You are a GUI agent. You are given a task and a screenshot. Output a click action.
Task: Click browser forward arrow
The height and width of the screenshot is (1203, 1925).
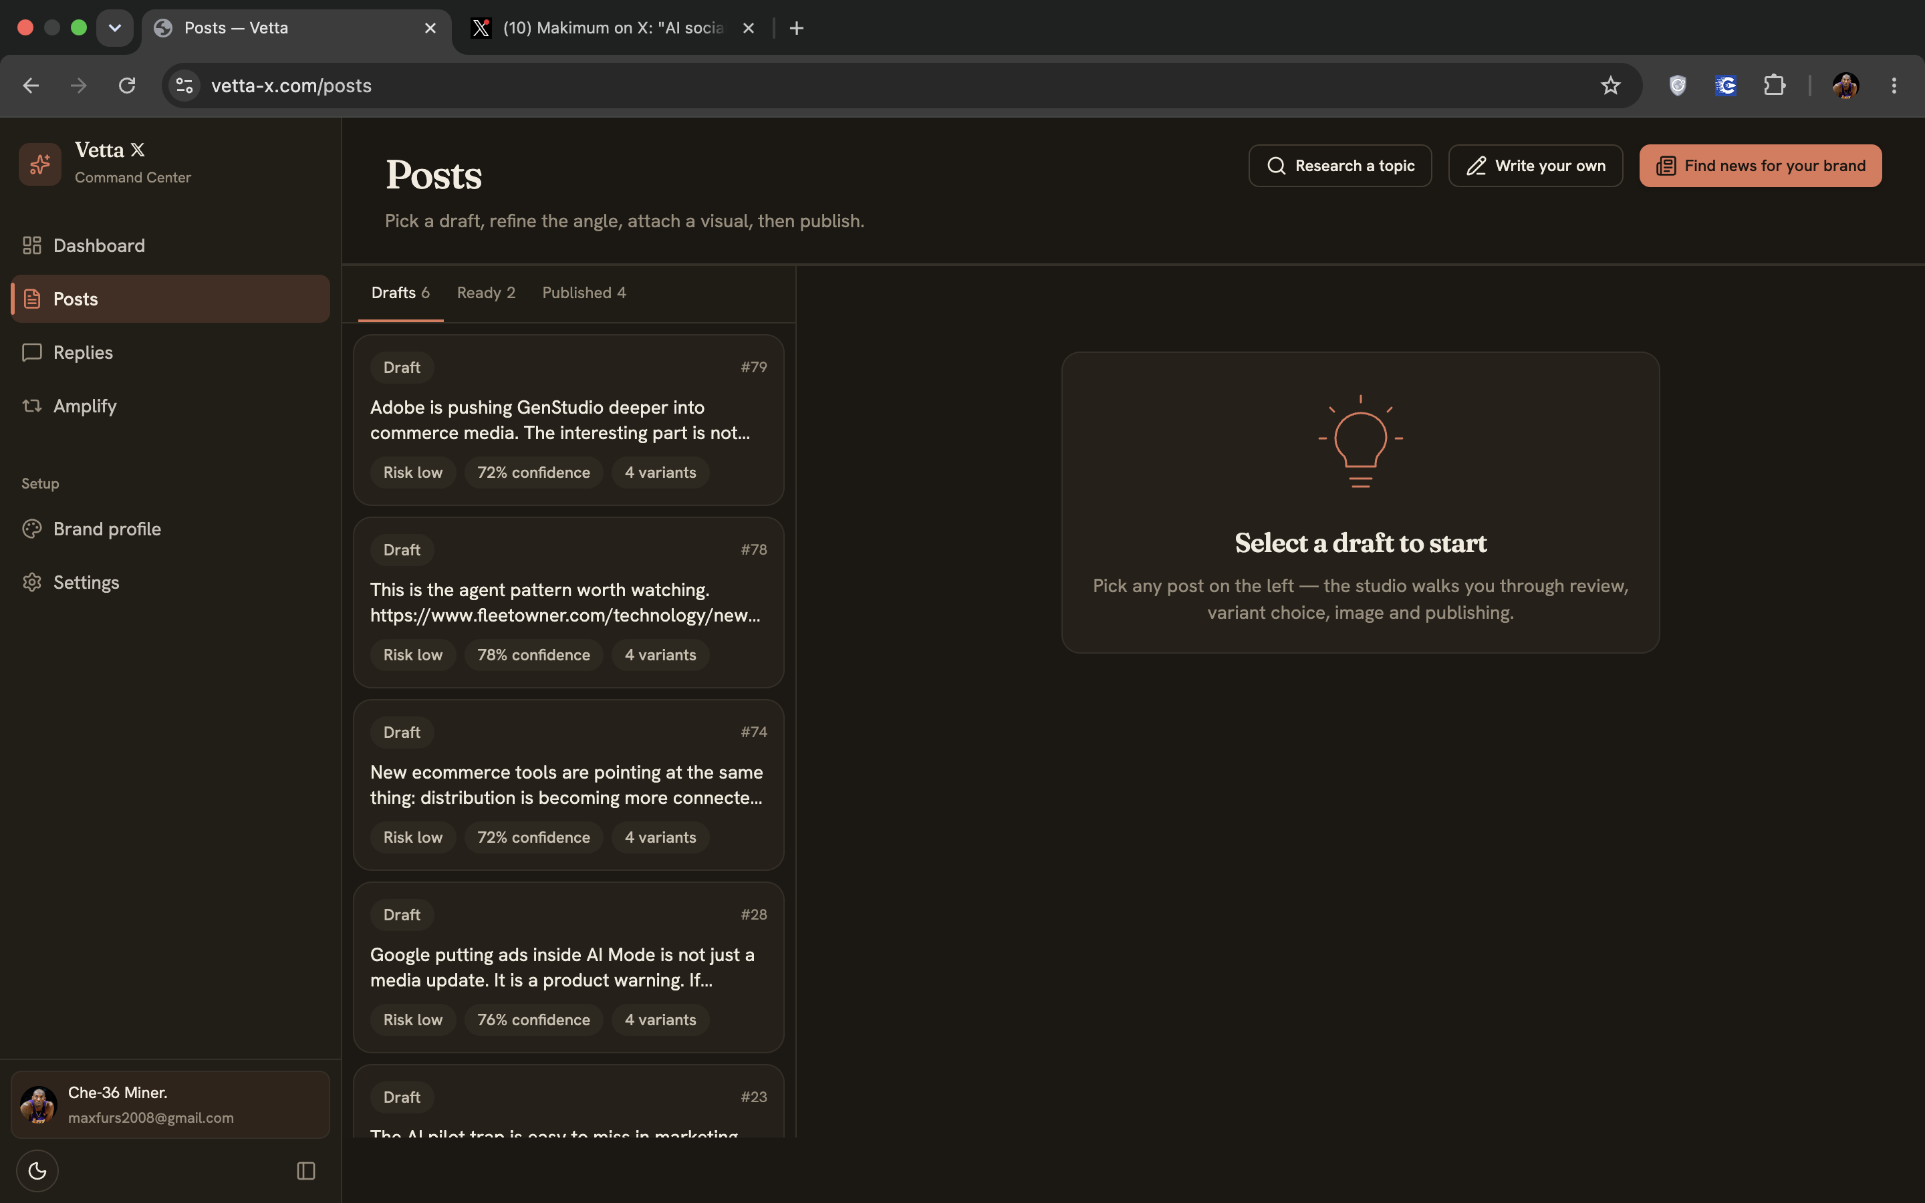pos(79,85)
